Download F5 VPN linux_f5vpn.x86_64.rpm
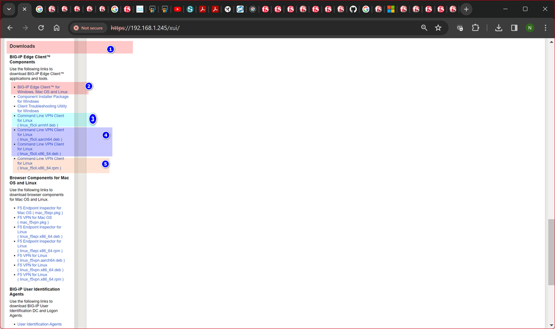The image size is (555, 329). click(x=41, y=277)
